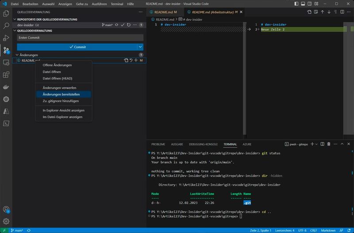Viewport: 354px width, 233px height.
Task: Click the remote window icon in status bar
Action: (x=4, y=230)
